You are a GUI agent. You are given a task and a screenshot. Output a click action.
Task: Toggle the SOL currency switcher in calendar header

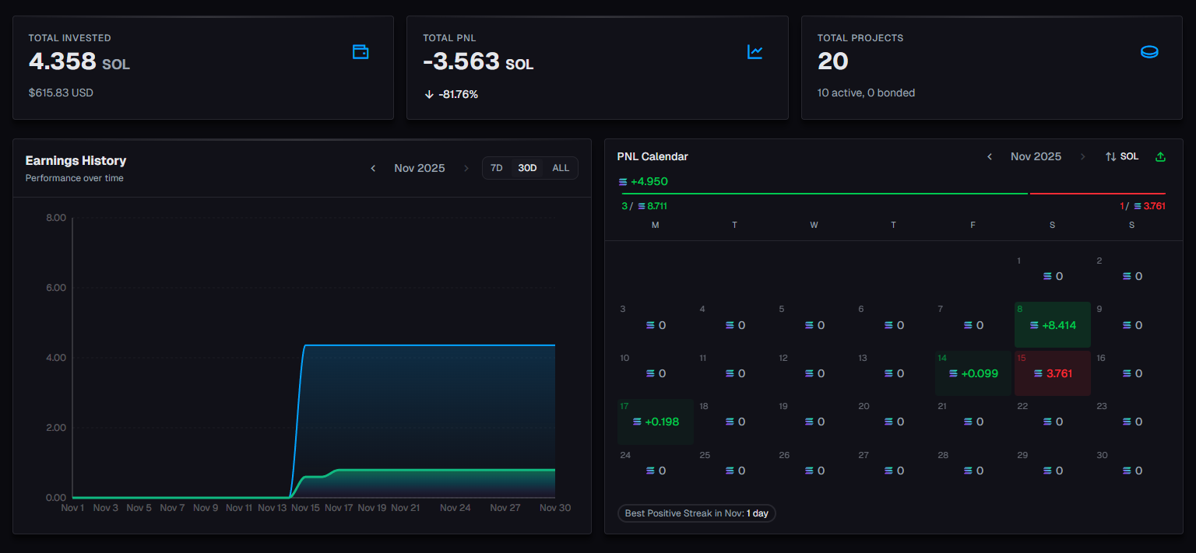[1121, 156]
